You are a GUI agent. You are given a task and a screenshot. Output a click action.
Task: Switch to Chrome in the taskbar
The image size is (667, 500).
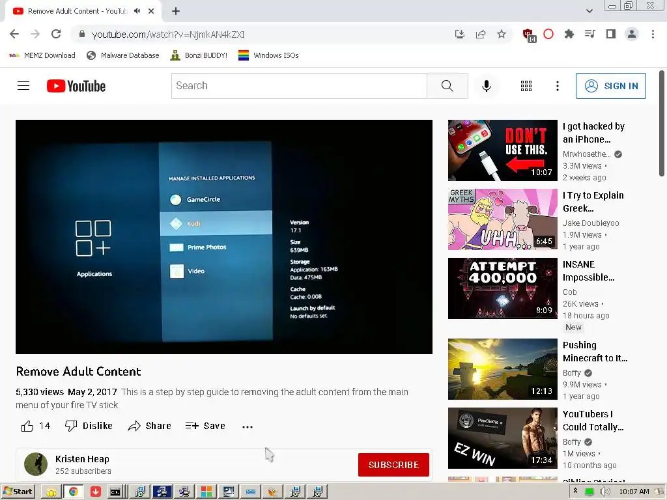pyautogui.click(x=73, y=492)
